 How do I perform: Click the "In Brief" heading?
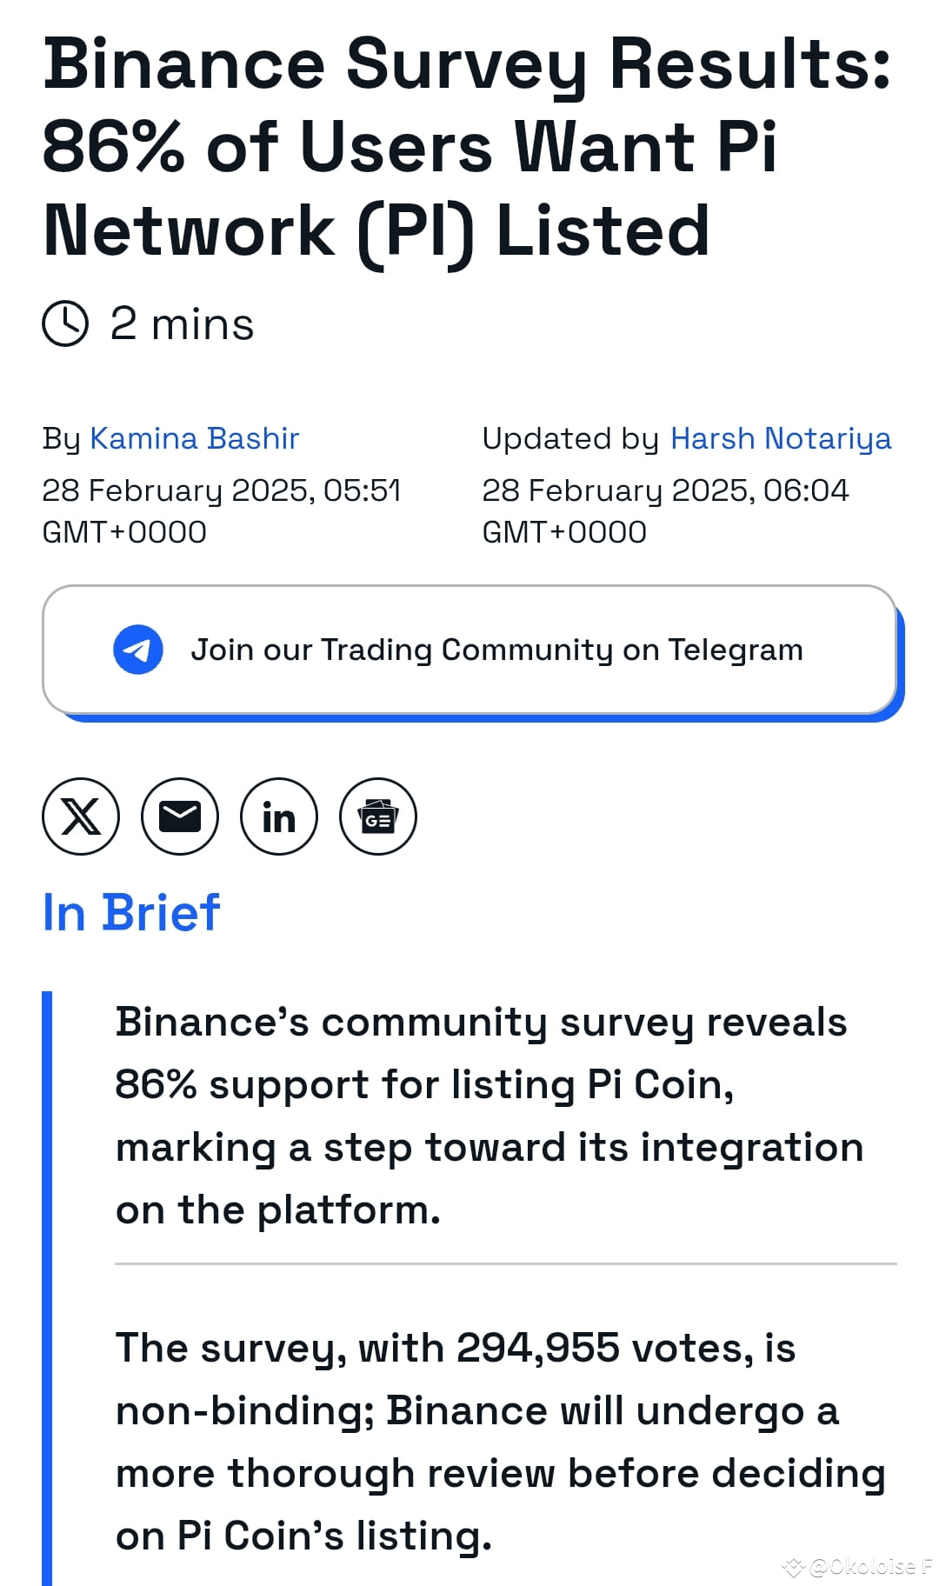pyautogui.click(x=131, y=913)
